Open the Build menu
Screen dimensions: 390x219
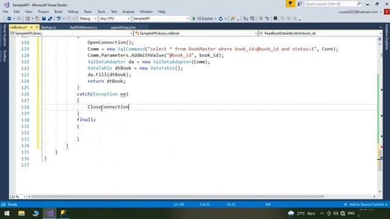(x=58, y=12)
